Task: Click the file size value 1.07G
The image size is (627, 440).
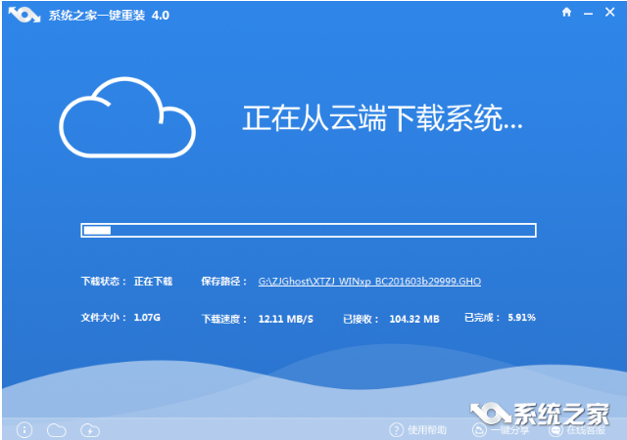Action: [x=147, y=318]
